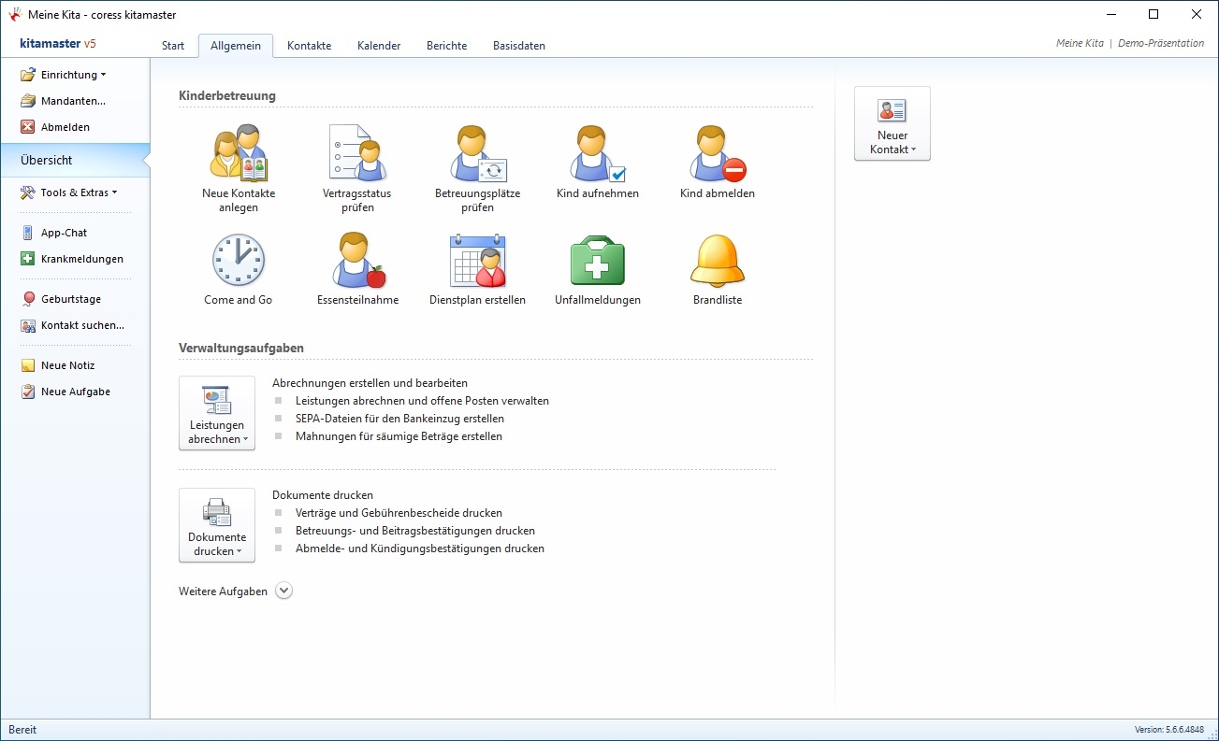The width and height of the screenshot is (1219, 741).
Task: Click Mahnungen für säumige Beträge erstellen
Action: (399, 436)
